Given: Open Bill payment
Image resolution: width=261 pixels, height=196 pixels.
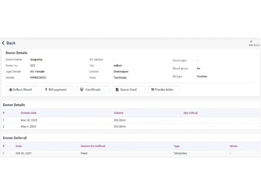Looking at the screenshot, I should [57, 90].
